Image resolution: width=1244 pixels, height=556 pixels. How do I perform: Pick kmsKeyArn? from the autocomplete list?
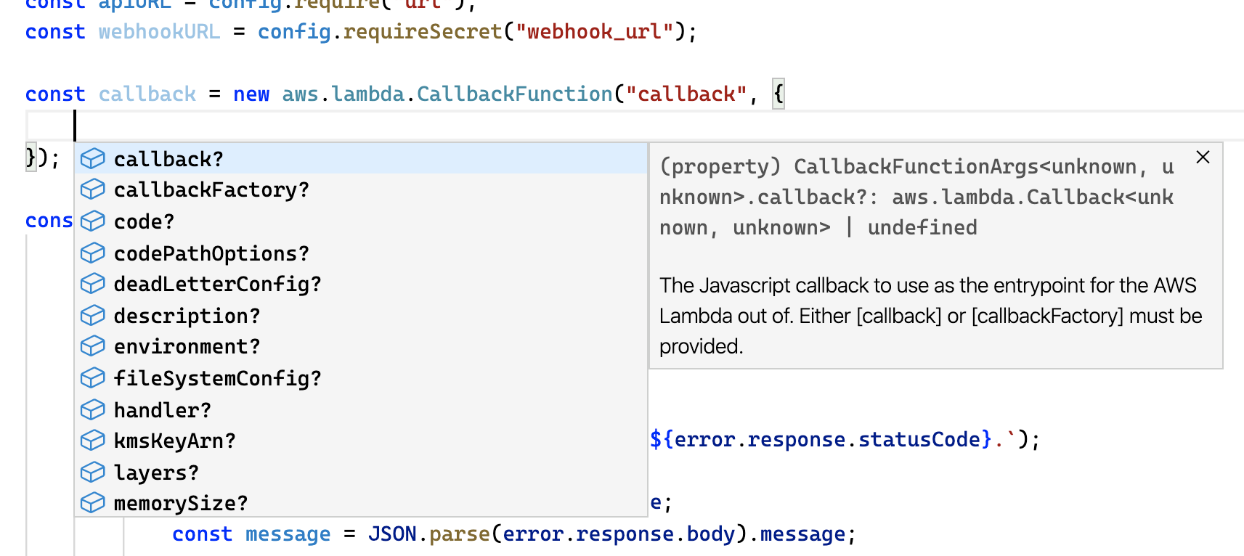point(361,441)
